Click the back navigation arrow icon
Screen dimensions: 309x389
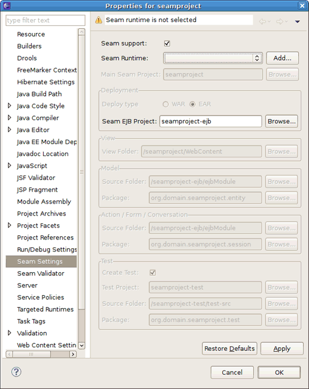pos(262,22)
